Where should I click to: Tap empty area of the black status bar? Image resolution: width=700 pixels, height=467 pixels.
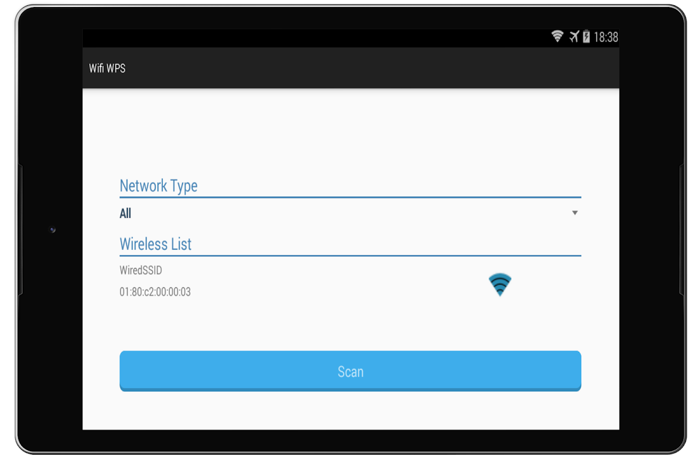click(x=315, y=38)
